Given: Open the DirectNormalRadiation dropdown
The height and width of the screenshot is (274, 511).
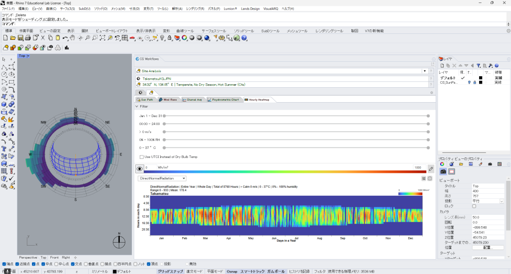Looking at the screenshot, I should click(x=162, y=178).
